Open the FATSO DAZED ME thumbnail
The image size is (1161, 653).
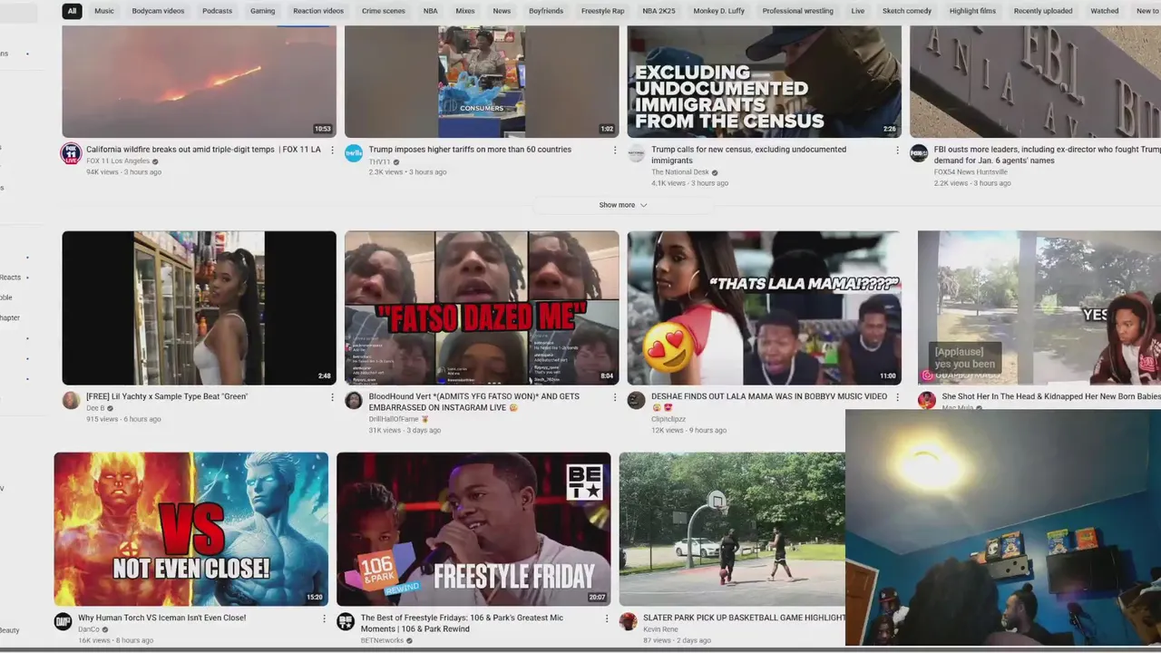pyautogui.click(x=482, y=307)
